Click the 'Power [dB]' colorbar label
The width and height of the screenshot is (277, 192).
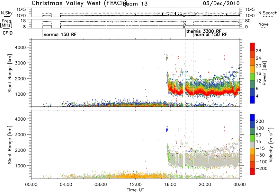(265, 73)
